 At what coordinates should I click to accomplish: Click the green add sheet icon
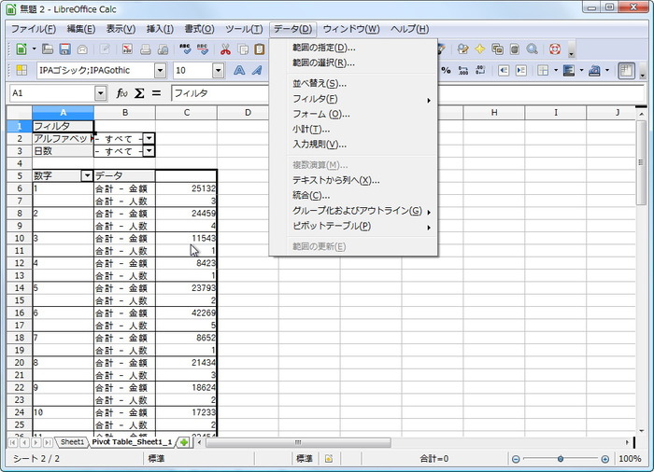pos(184,442)
